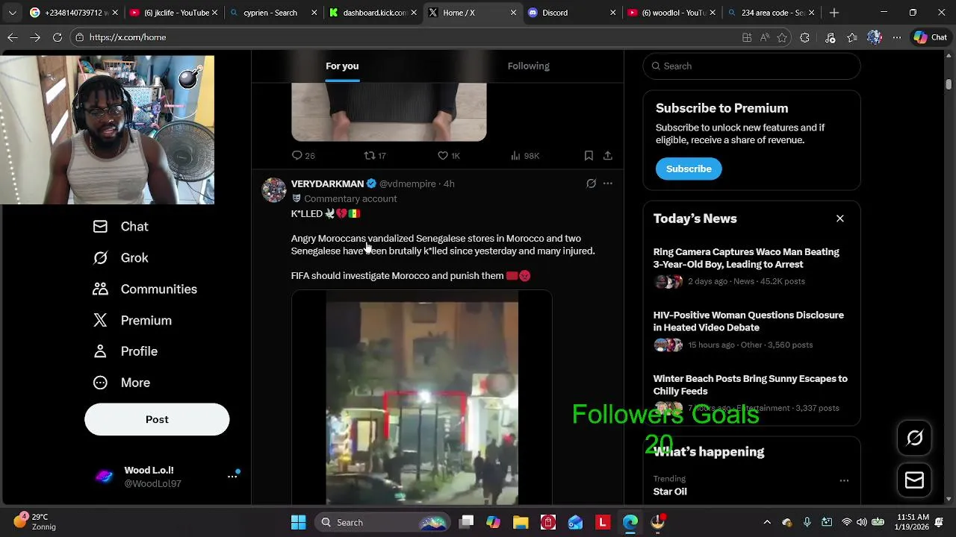Open the More options circle icon
Image resolution: width=956 pixels, height=537 pixels.
point(100,383)
